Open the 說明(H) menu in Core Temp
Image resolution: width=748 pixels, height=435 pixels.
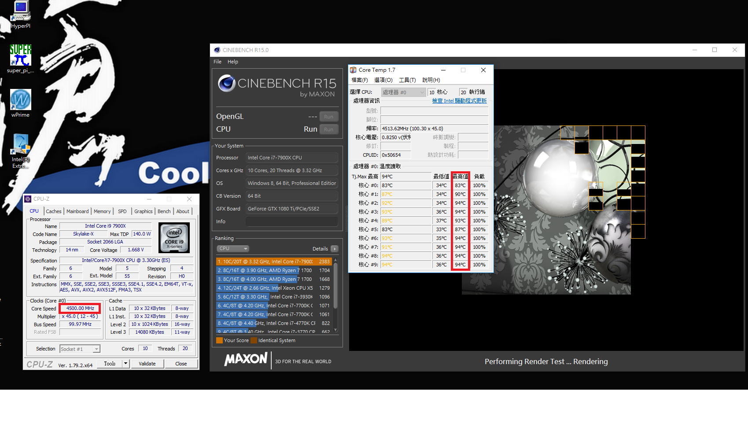tap(431, 80)
